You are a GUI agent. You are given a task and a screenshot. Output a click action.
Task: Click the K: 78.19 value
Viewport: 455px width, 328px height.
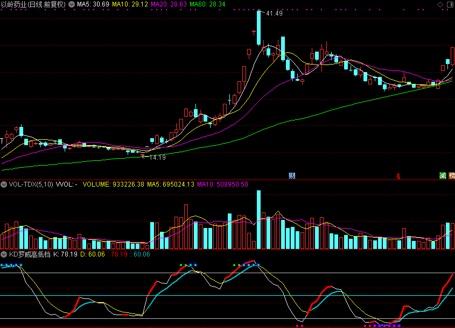coord(65,254)
